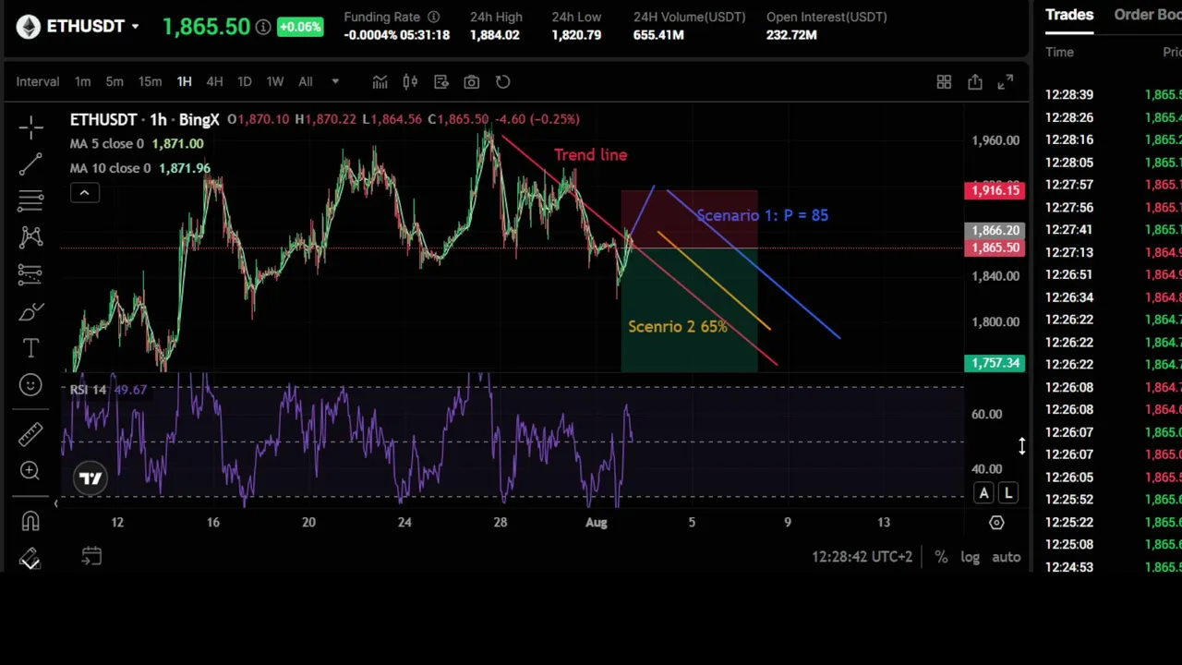Image resolution: width=1182 pixels, height=665 pixels.
Task: Click the TradingView logo on chart
Action: coord(90,478)
